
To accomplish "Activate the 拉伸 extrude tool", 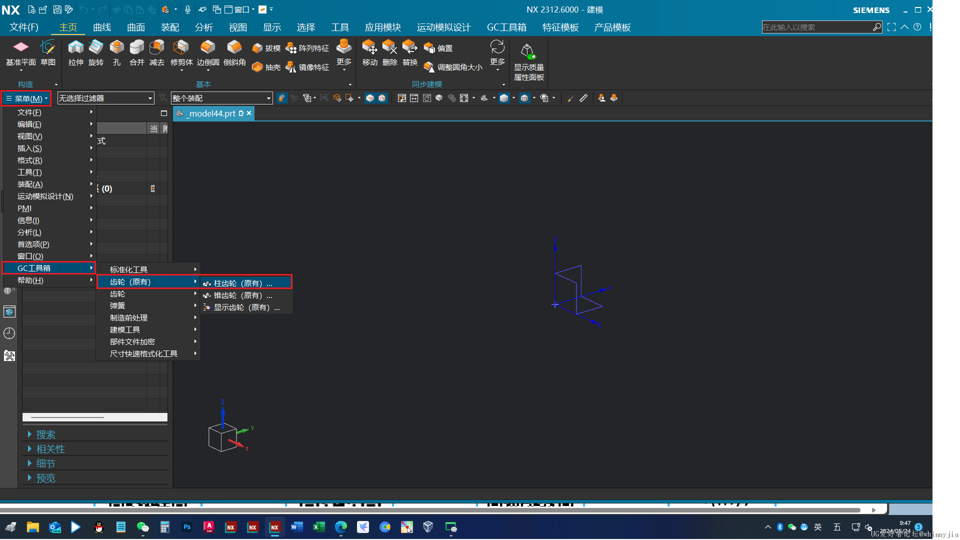I will pyautogui.click(x=75, y=52).
